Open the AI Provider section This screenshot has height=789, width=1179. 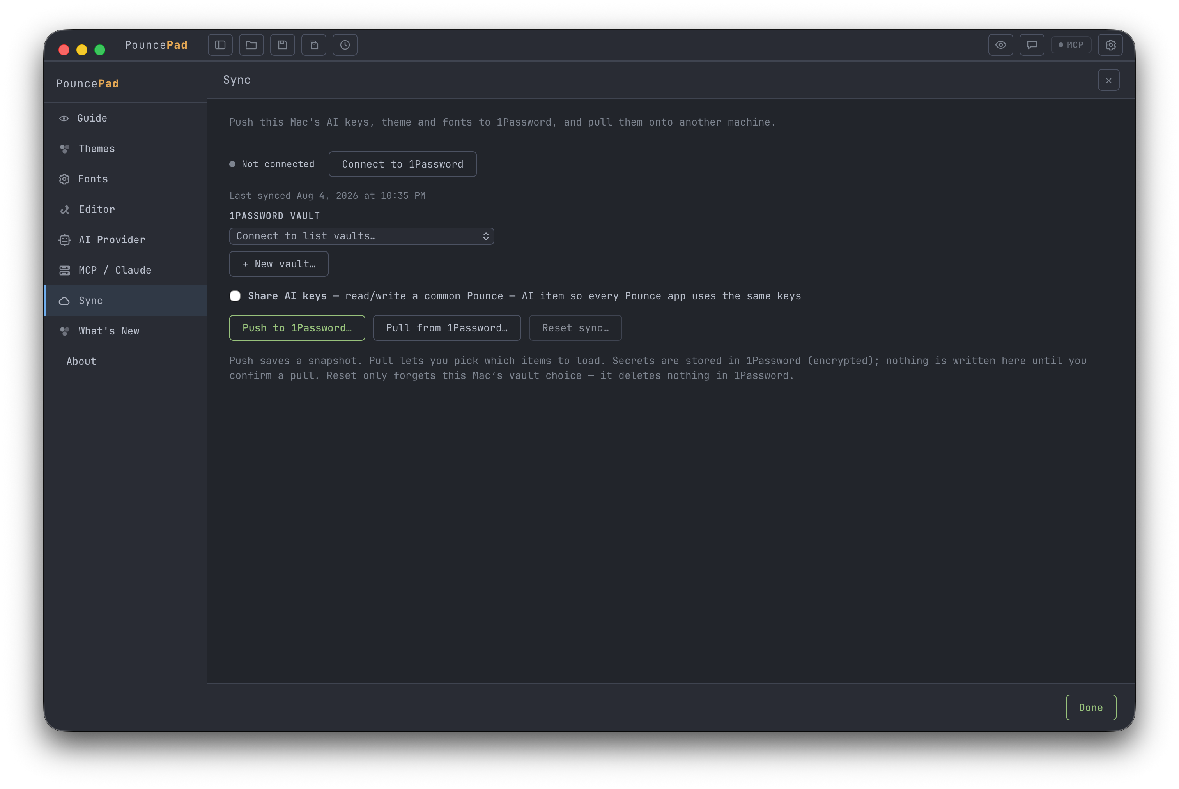point(126,240)
